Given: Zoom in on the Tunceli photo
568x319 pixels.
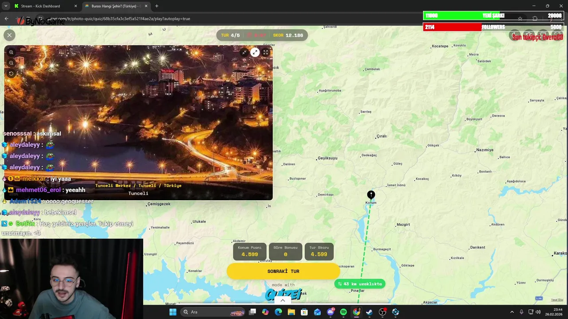Looking at the screenshot, I should pos(12,52).
